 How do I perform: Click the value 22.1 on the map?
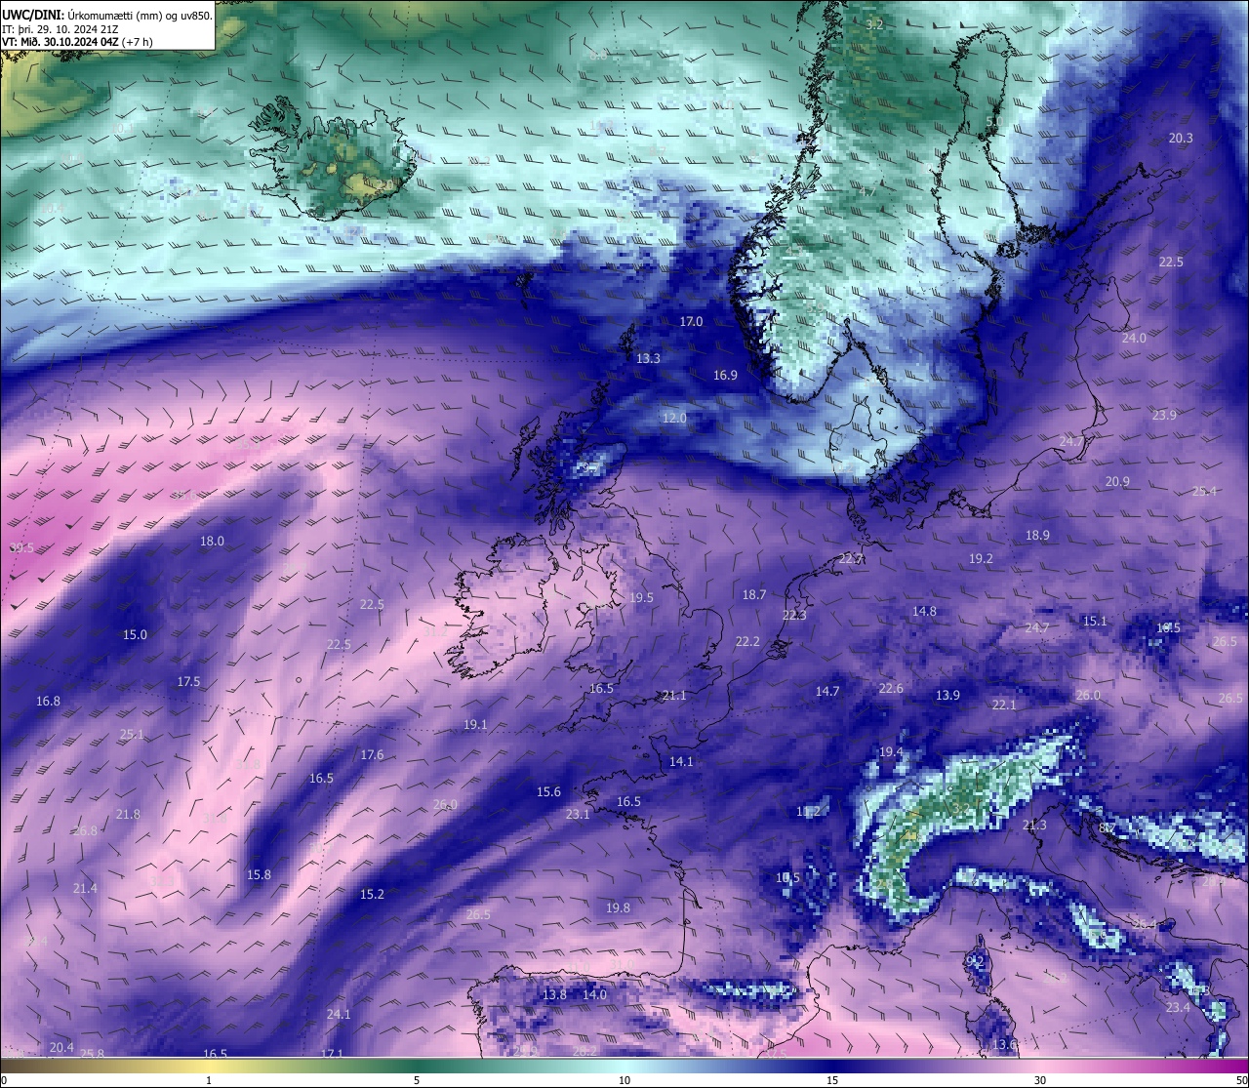(1004, 705)
